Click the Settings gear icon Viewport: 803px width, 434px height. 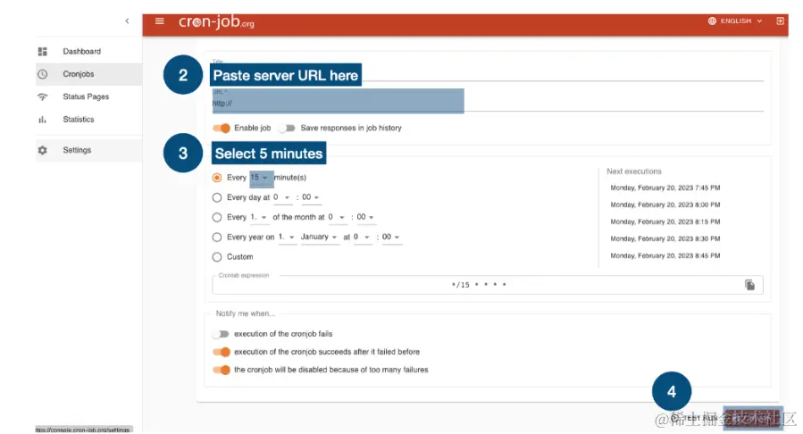(x=43, y=150)
